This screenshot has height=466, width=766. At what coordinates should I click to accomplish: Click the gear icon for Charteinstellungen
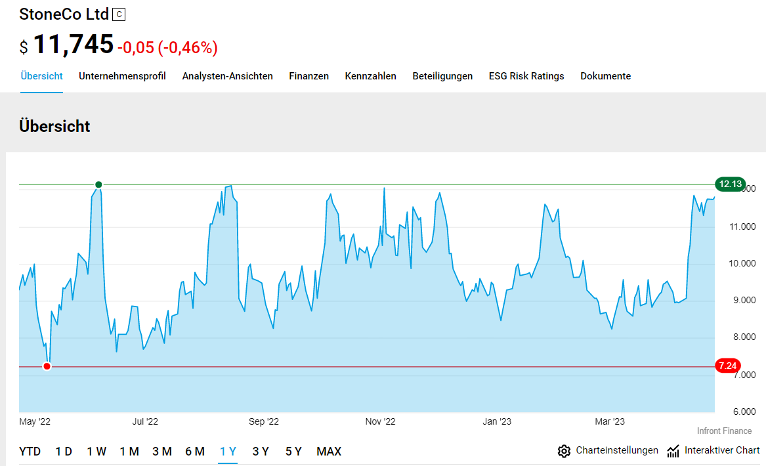pyautogui.click(x=564, y=451)
